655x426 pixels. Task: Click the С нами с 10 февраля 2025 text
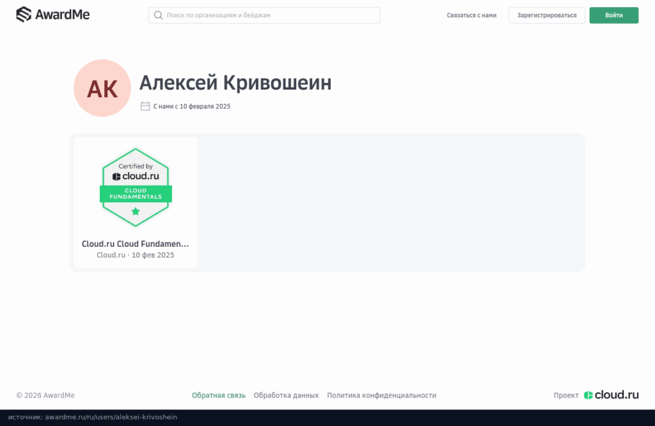pyautogui.click(x=192, y=106)
